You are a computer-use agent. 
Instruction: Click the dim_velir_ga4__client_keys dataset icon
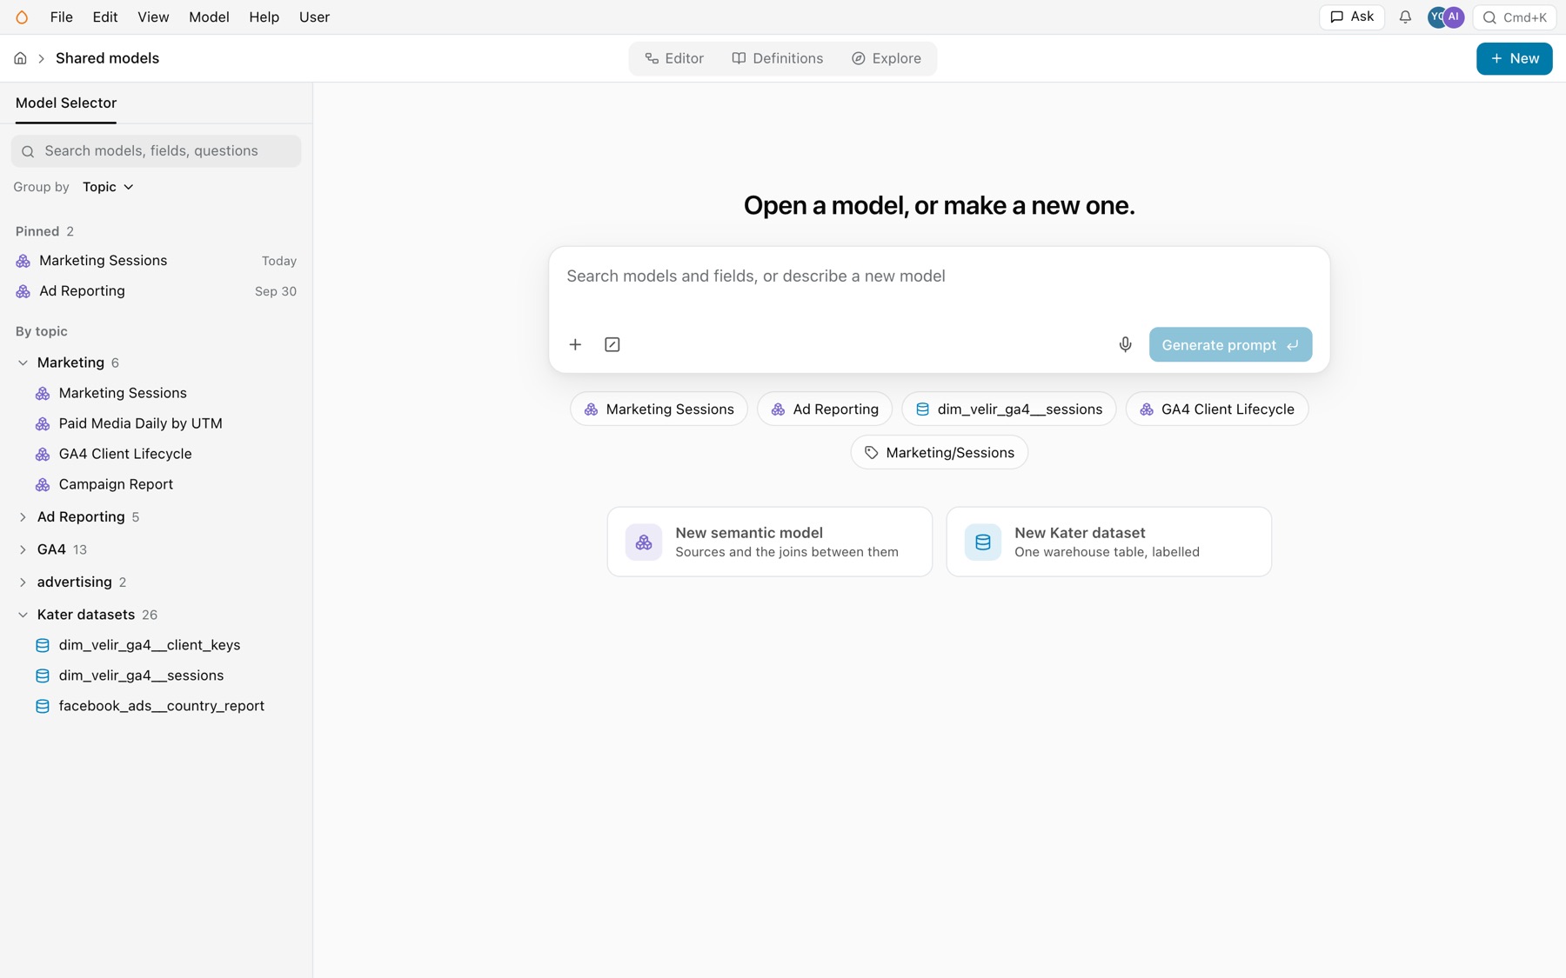point(42,645)
